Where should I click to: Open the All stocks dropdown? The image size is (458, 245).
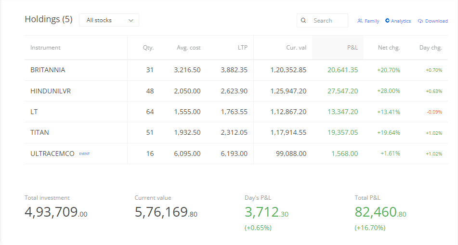click(x=109, y=20)
